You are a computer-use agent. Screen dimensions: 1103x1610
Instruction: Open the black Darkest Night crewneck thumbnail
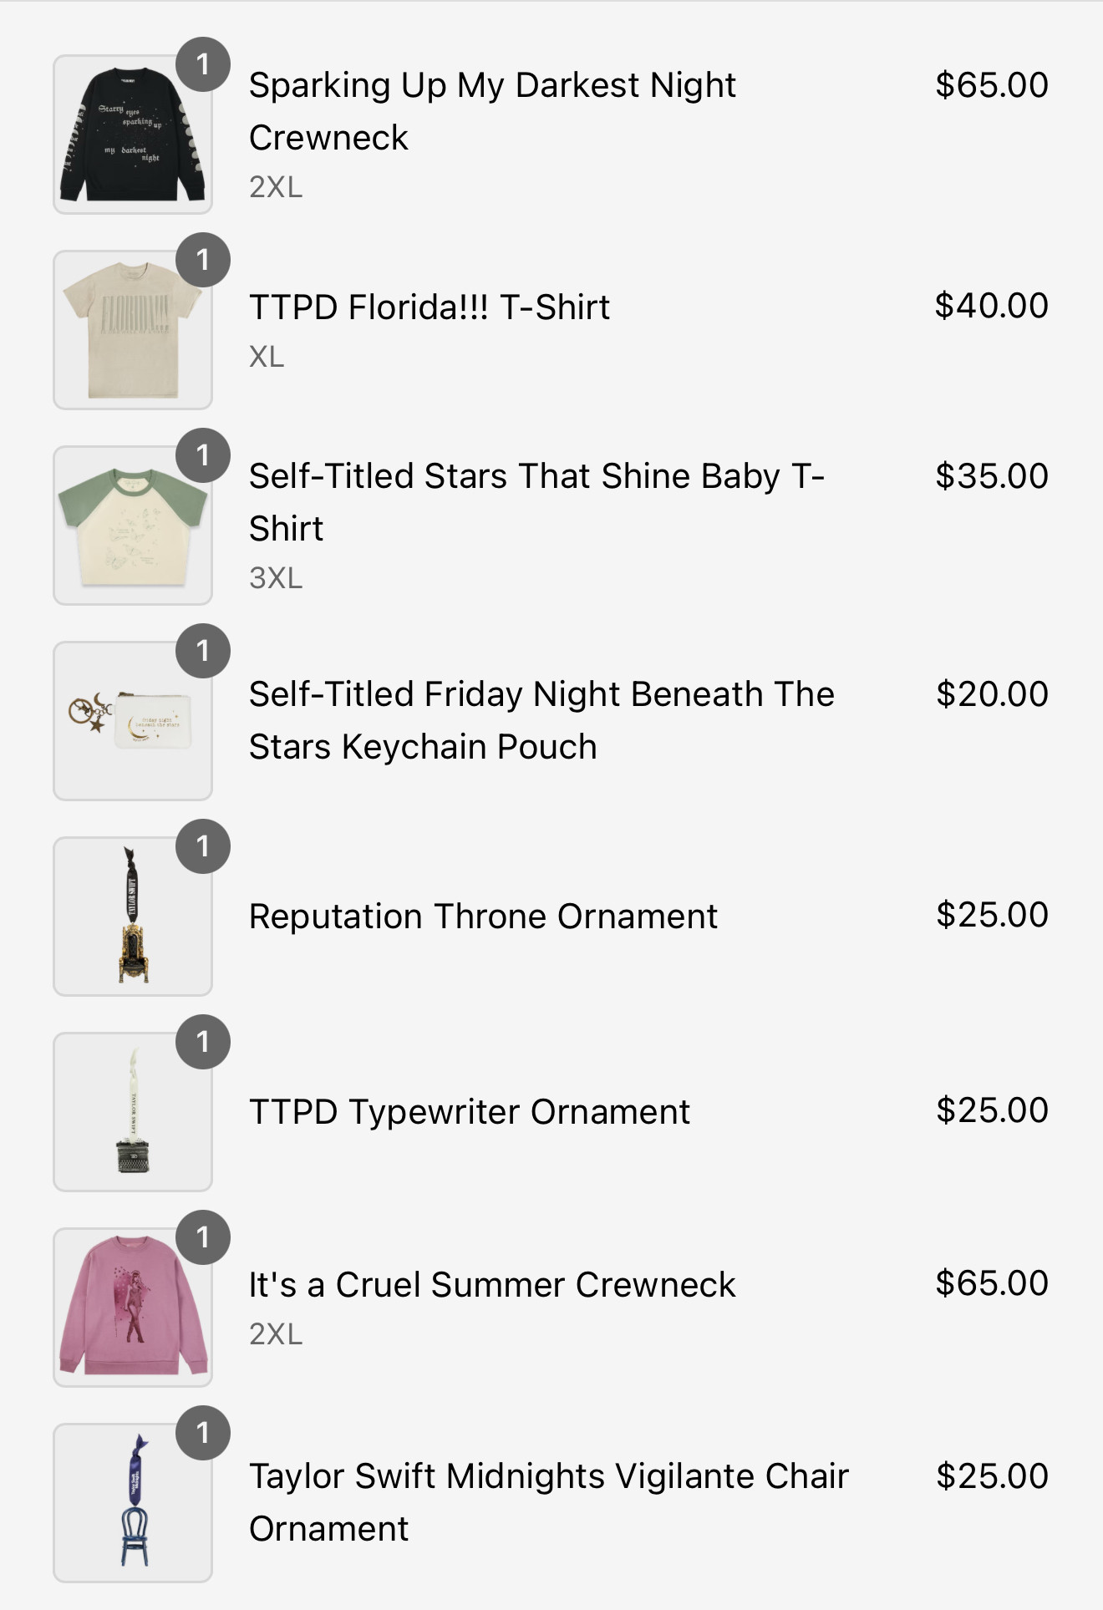[x=133, y=135]
